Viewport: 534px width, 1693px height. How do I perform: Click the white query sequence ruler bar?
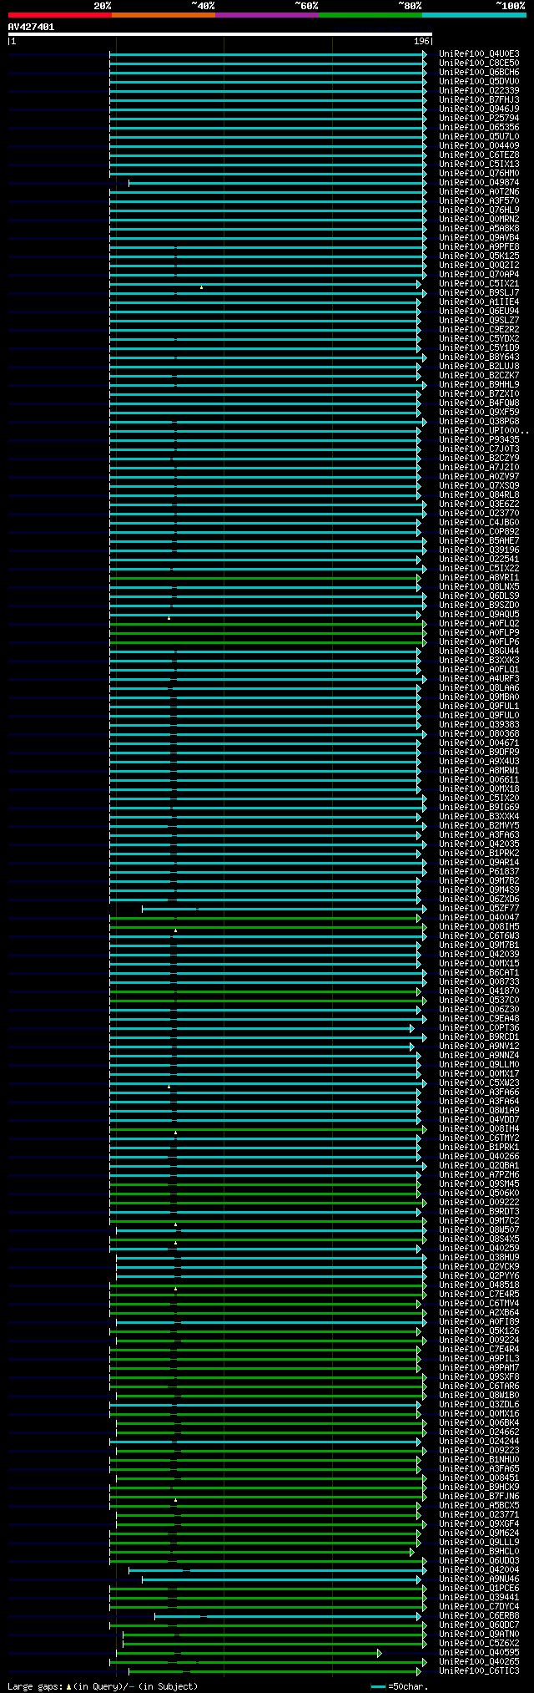[219, 34]
